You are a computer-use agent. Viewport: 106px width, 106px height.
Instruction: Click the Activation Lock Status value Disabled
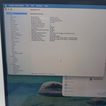coord(52,41)
